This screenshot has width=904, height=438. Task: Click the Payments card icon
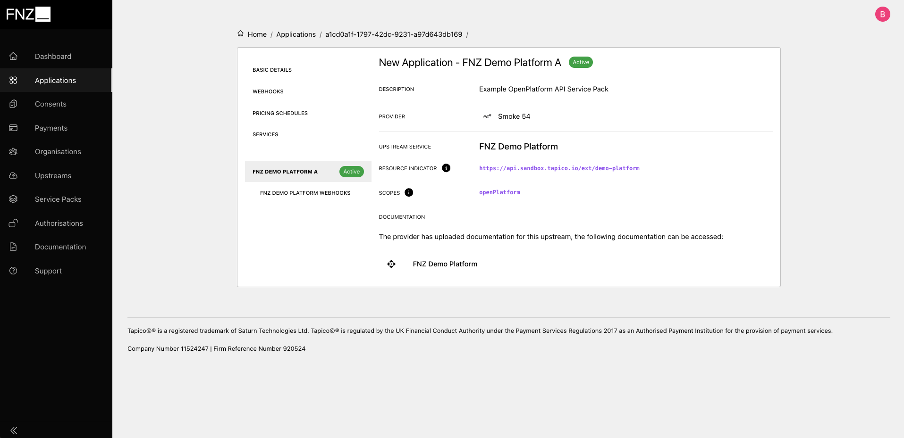click(x=13, y=128)
